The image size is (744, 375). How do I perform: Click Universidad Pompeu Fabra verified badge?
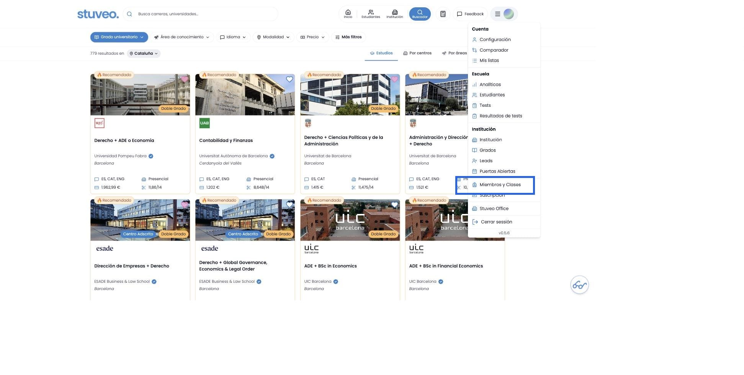(x=151, y=156)
